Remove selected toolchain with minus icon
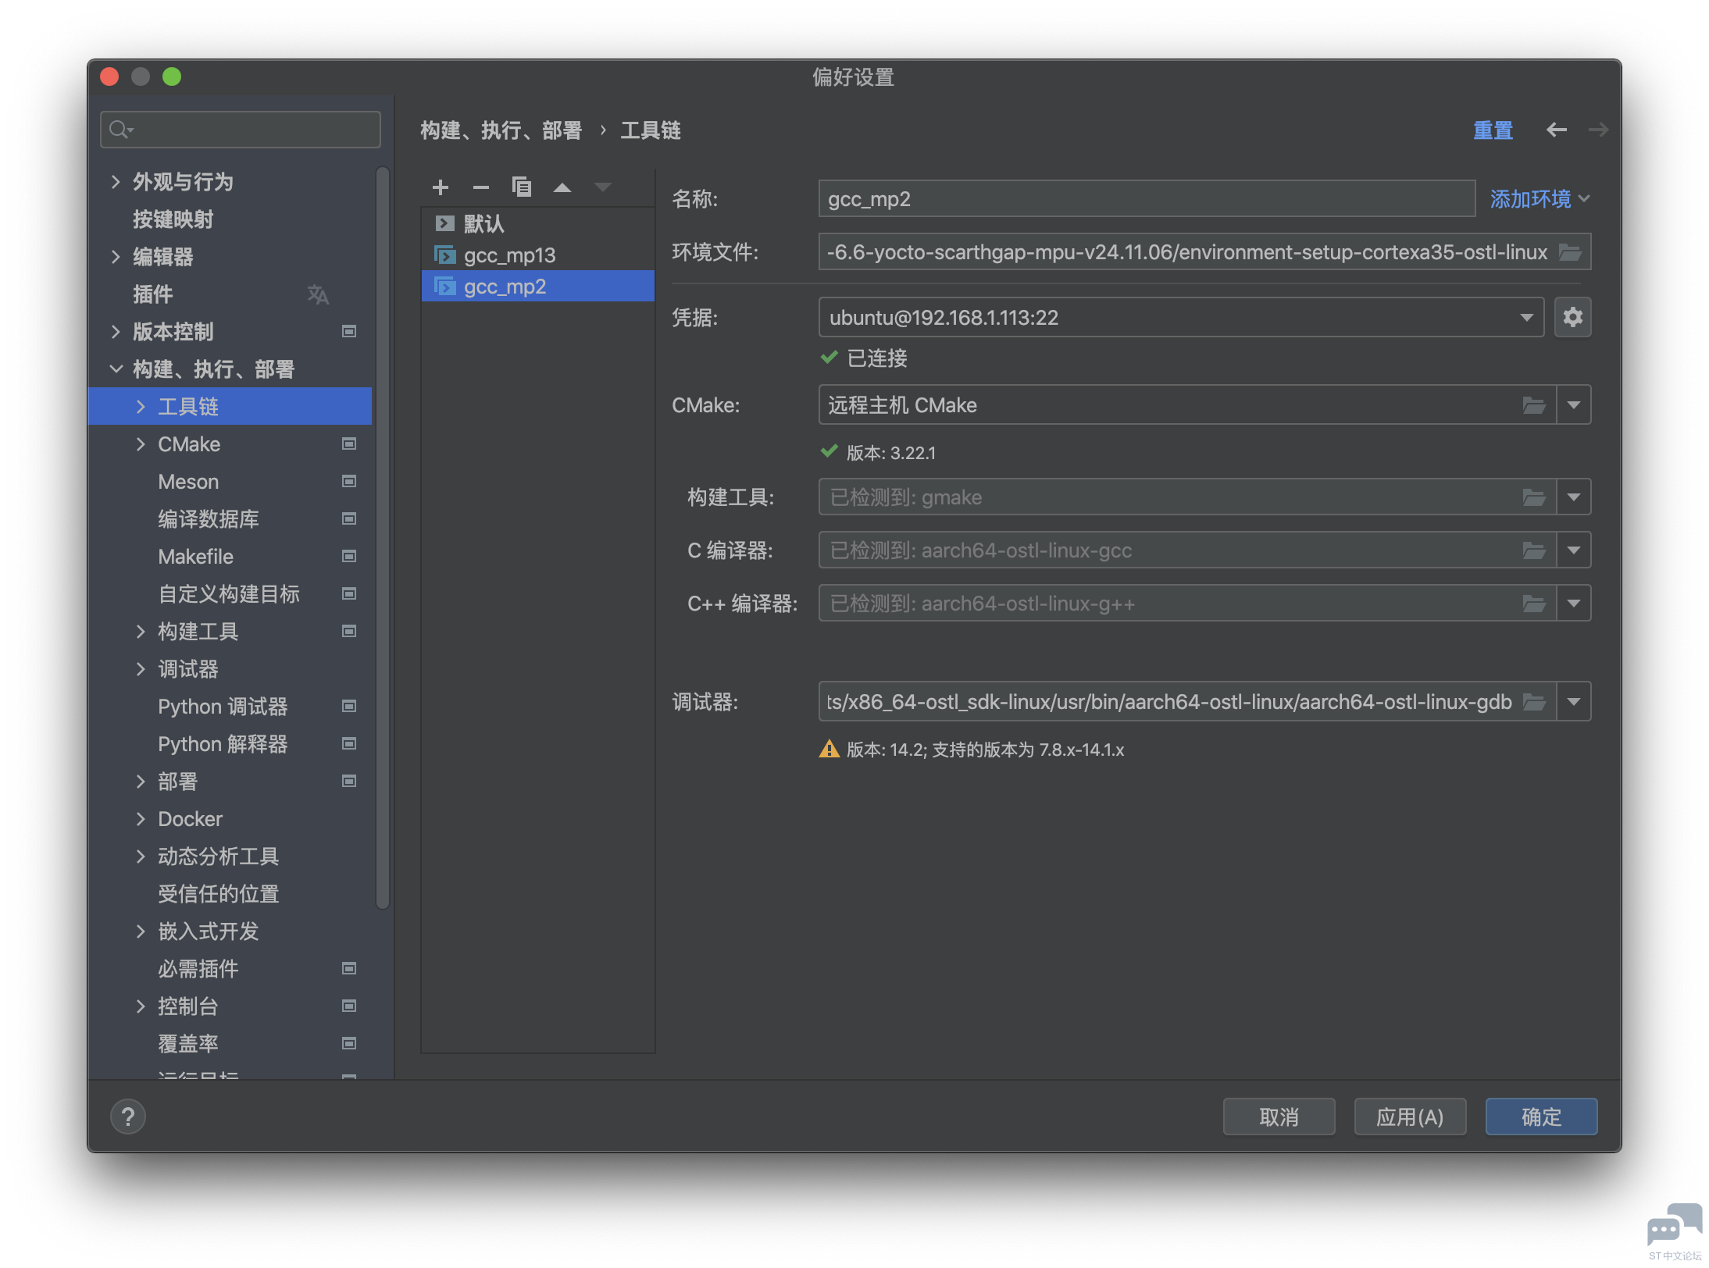 click(x=481, y=187)
